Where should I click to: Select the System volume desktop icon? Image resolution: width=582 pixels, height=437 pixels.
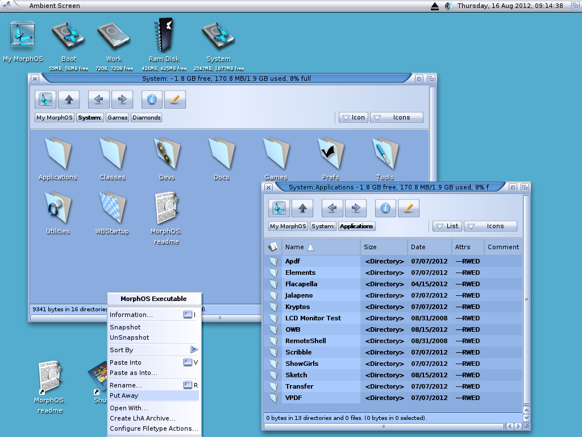click(x=218, y=36)
